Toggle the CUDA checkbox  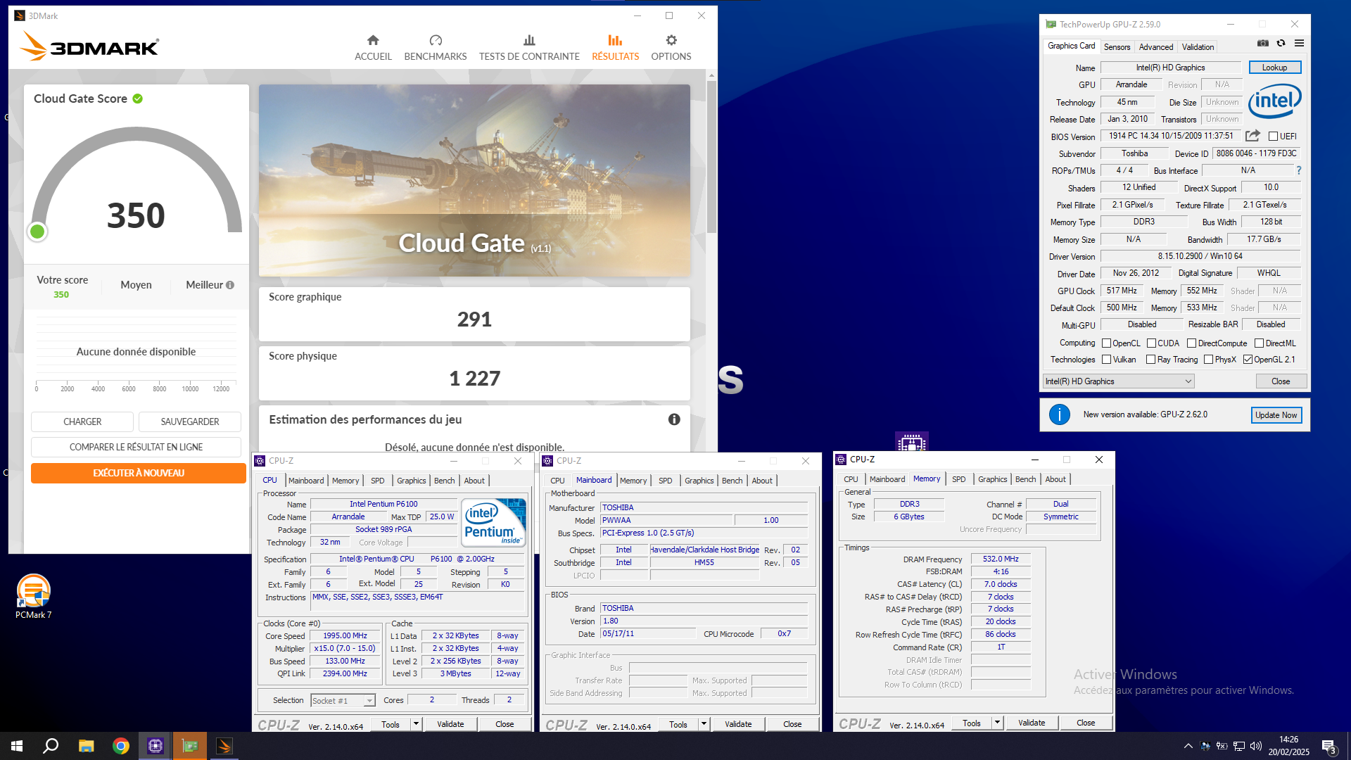[1151, 343]
